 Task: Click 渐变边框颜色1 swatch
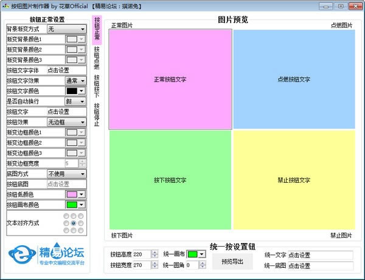(72, 132)
